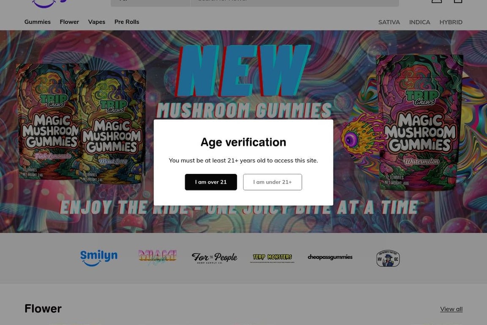Screen dimensions: 487x325
Task: Click the 'Age verification' heading
Action: tap(243, 142)
